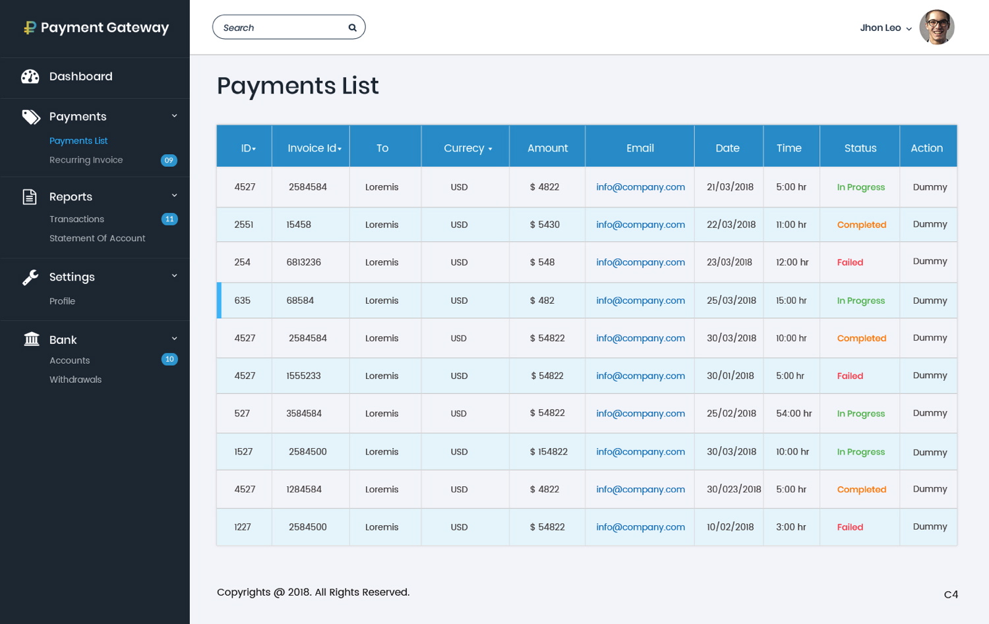This screenshot has width=989, height=624.
Task: Click the Reports document icon
Action: pyautogui.click(x=30, y=196)
